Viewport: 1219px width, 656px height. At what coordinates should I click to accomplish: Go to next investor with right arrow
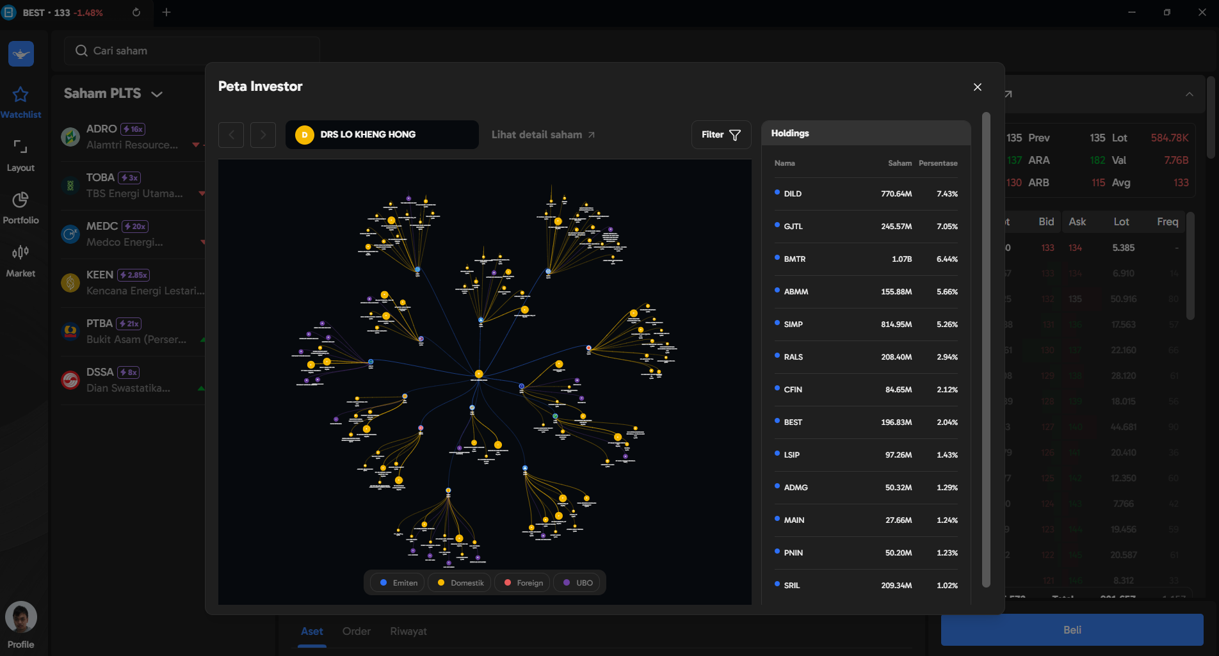(x=263, y=135)
